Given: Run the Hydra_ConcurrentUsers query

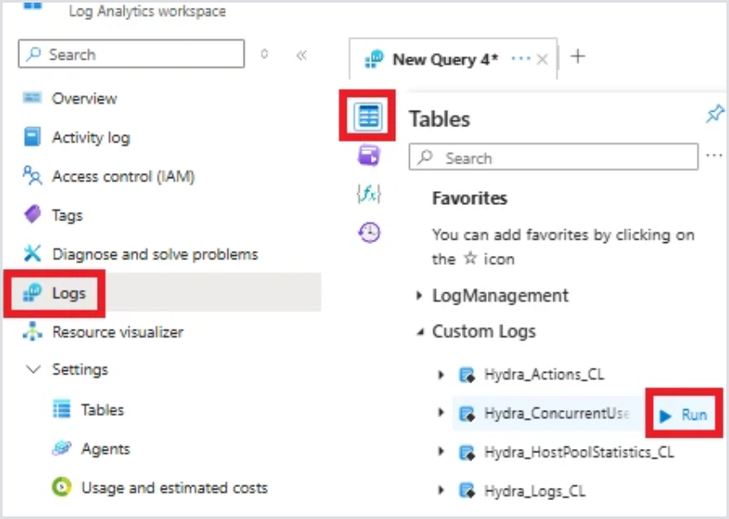Looking at the screenshot, I should [x=683, y=415].
